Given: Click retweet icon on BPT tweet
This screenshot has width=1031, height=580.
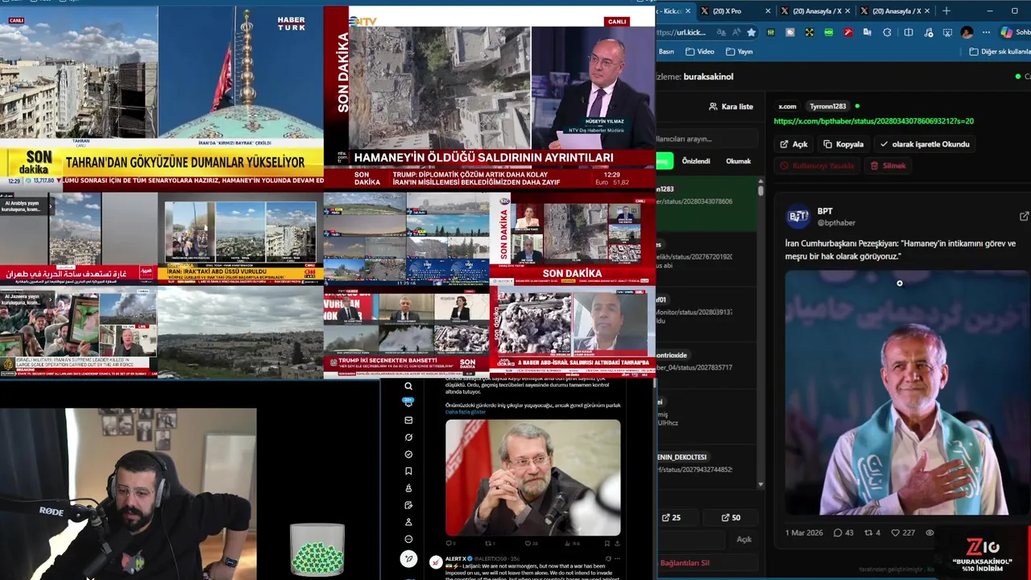Looking at the screenshot, I should coord(868,532).
